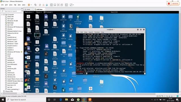Open the terminal window's Search menu
The height and width of the screenshot is (102, 181).
point(91,32)
